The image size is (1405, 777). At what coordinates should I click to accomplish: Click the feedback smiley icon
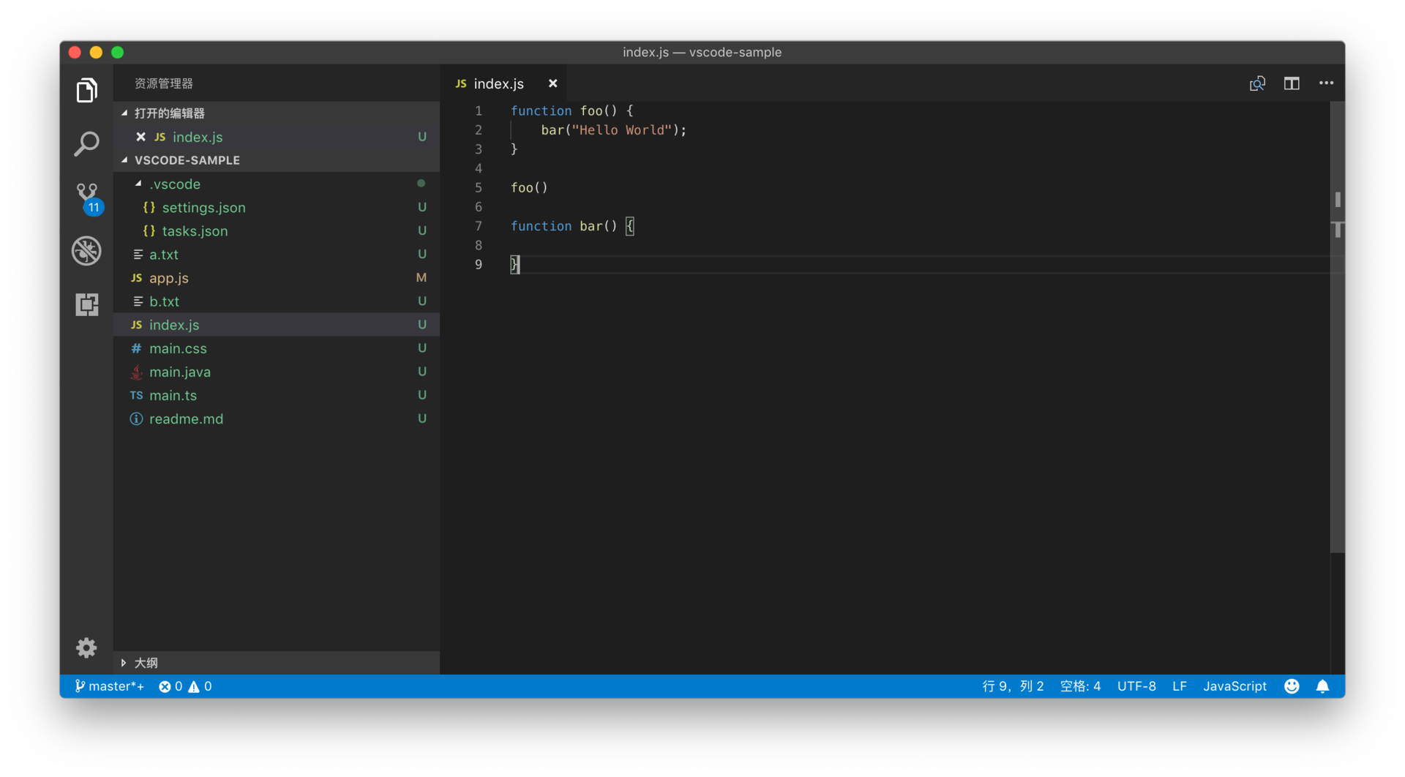1292,686
